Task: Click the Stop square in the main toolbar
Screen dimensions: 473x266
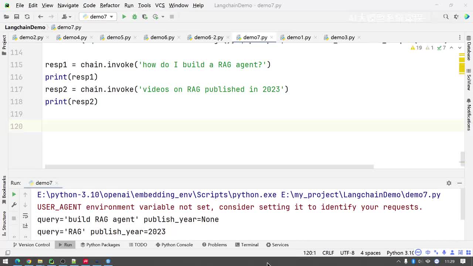Action: pyautogui.click(x=172, y=17)
